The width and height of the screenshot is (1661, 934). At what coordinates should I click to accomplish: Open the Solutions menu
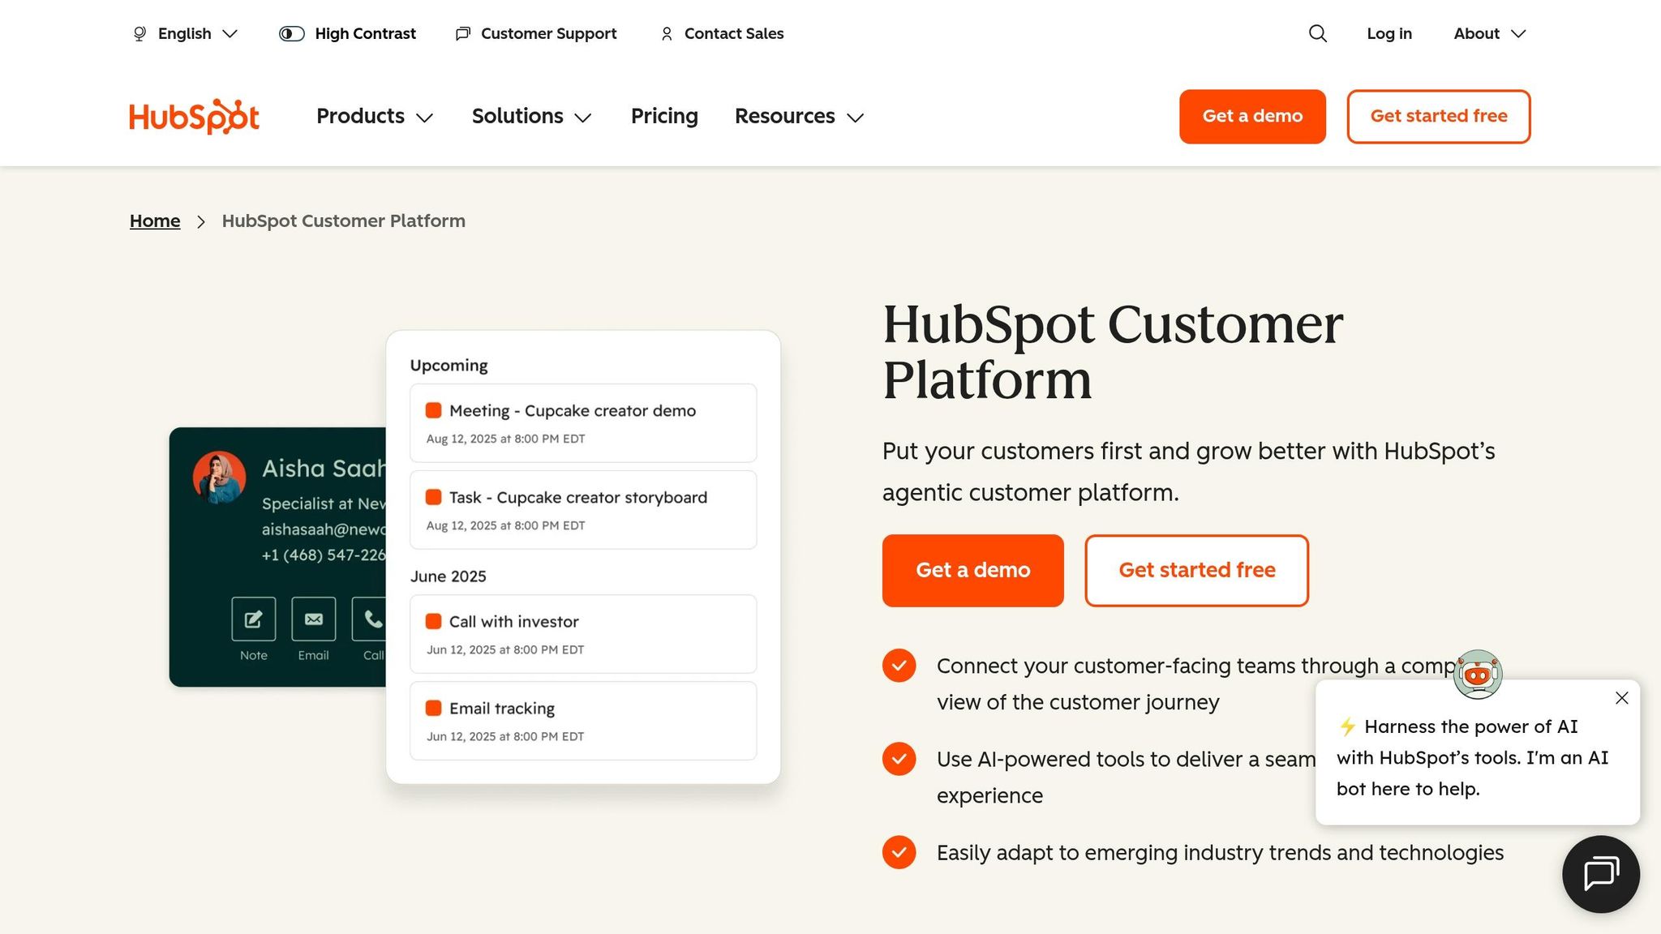(532, 116)
